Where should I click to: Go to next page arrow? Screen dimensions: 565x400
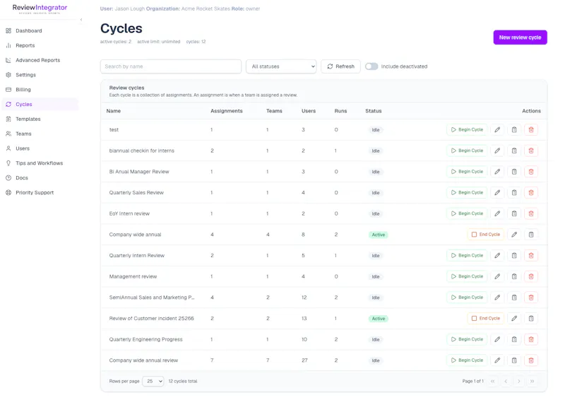pyautogui.click(x=519, y=381)
